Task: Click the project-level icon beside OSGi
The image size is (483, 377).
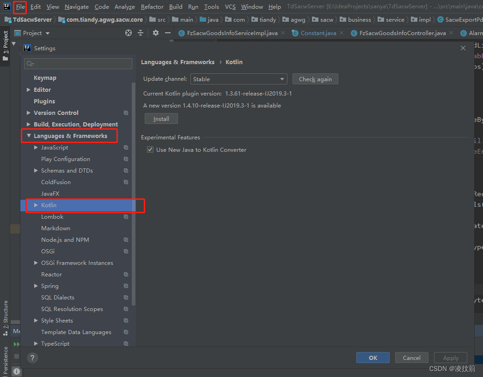Action: click(x=126, y=251)
